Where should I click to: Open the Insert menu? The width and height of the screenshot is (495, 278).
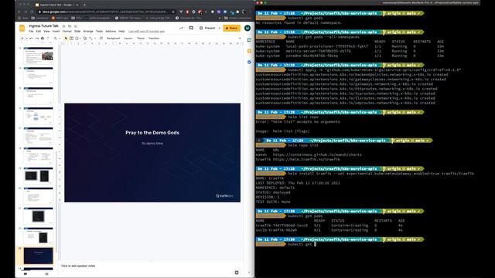[x=56, y=32]
